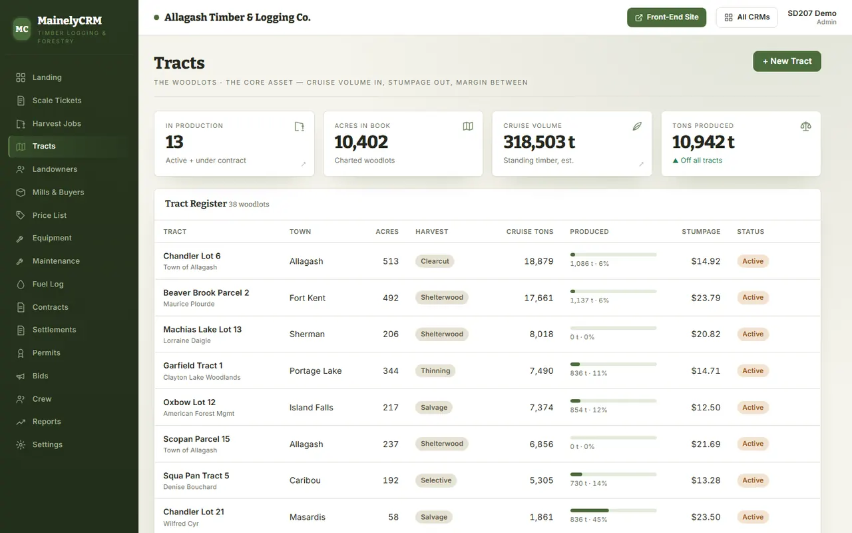Viewport: 852px width, 533px height.
Task: Click the All CRMs button
Action: (747, 17)
